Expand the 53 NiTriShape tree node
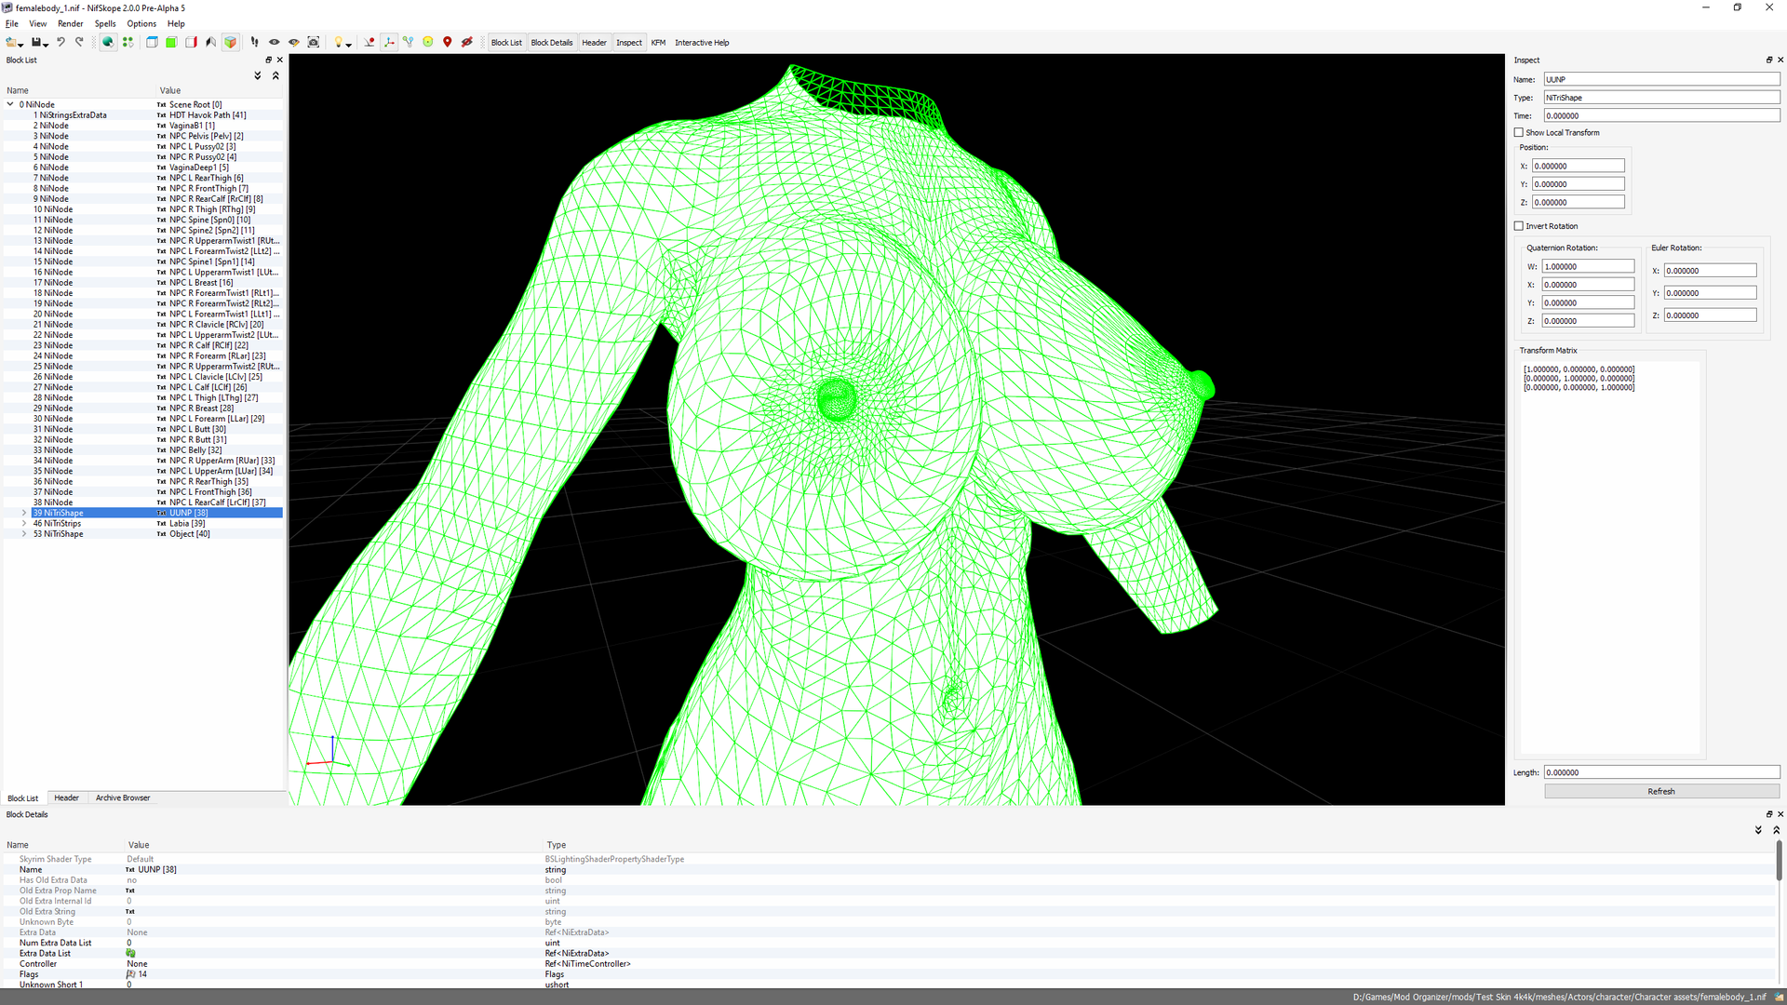Image resolution: width=1787 pixels, height=1005 pixels. tap(24, 534)
